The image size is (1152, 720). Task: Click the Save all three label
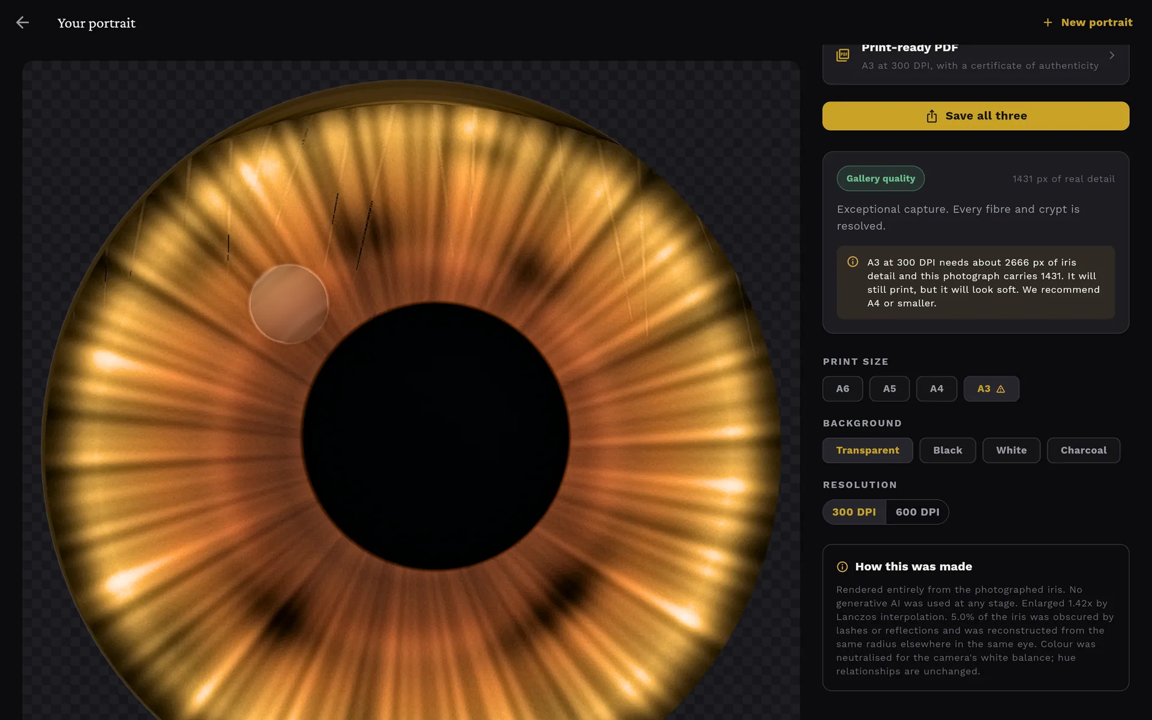tap(986, 116)
